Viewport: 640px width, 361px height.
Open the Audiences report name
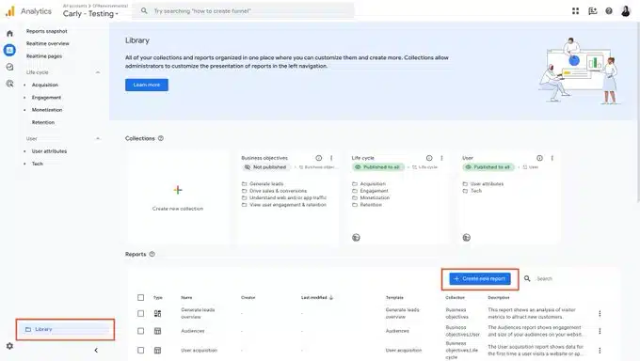193,331
